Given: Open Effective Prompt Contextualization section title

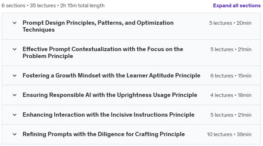Looking at the screenshot, I should point(103,53).
